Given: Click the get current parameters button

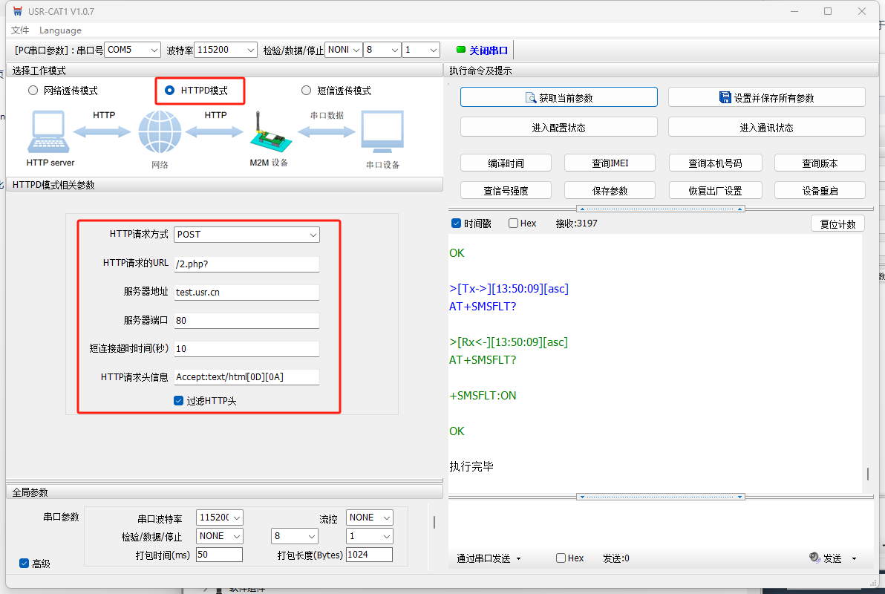Looking at the screenshot, I should [x=558, y=97].
